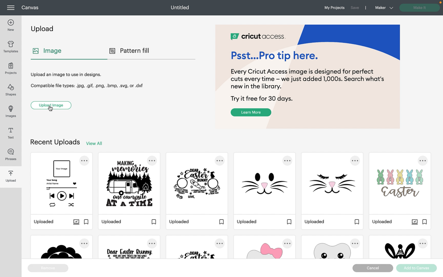Image resolution: width=443 pixels, height=277 pixels.
Task: Open options for second-row Dear Easter card
Action: 220,244
